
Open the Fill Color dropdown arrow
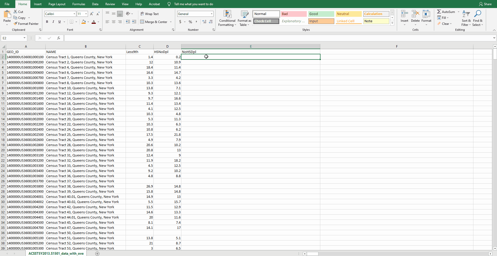[88, 22]
